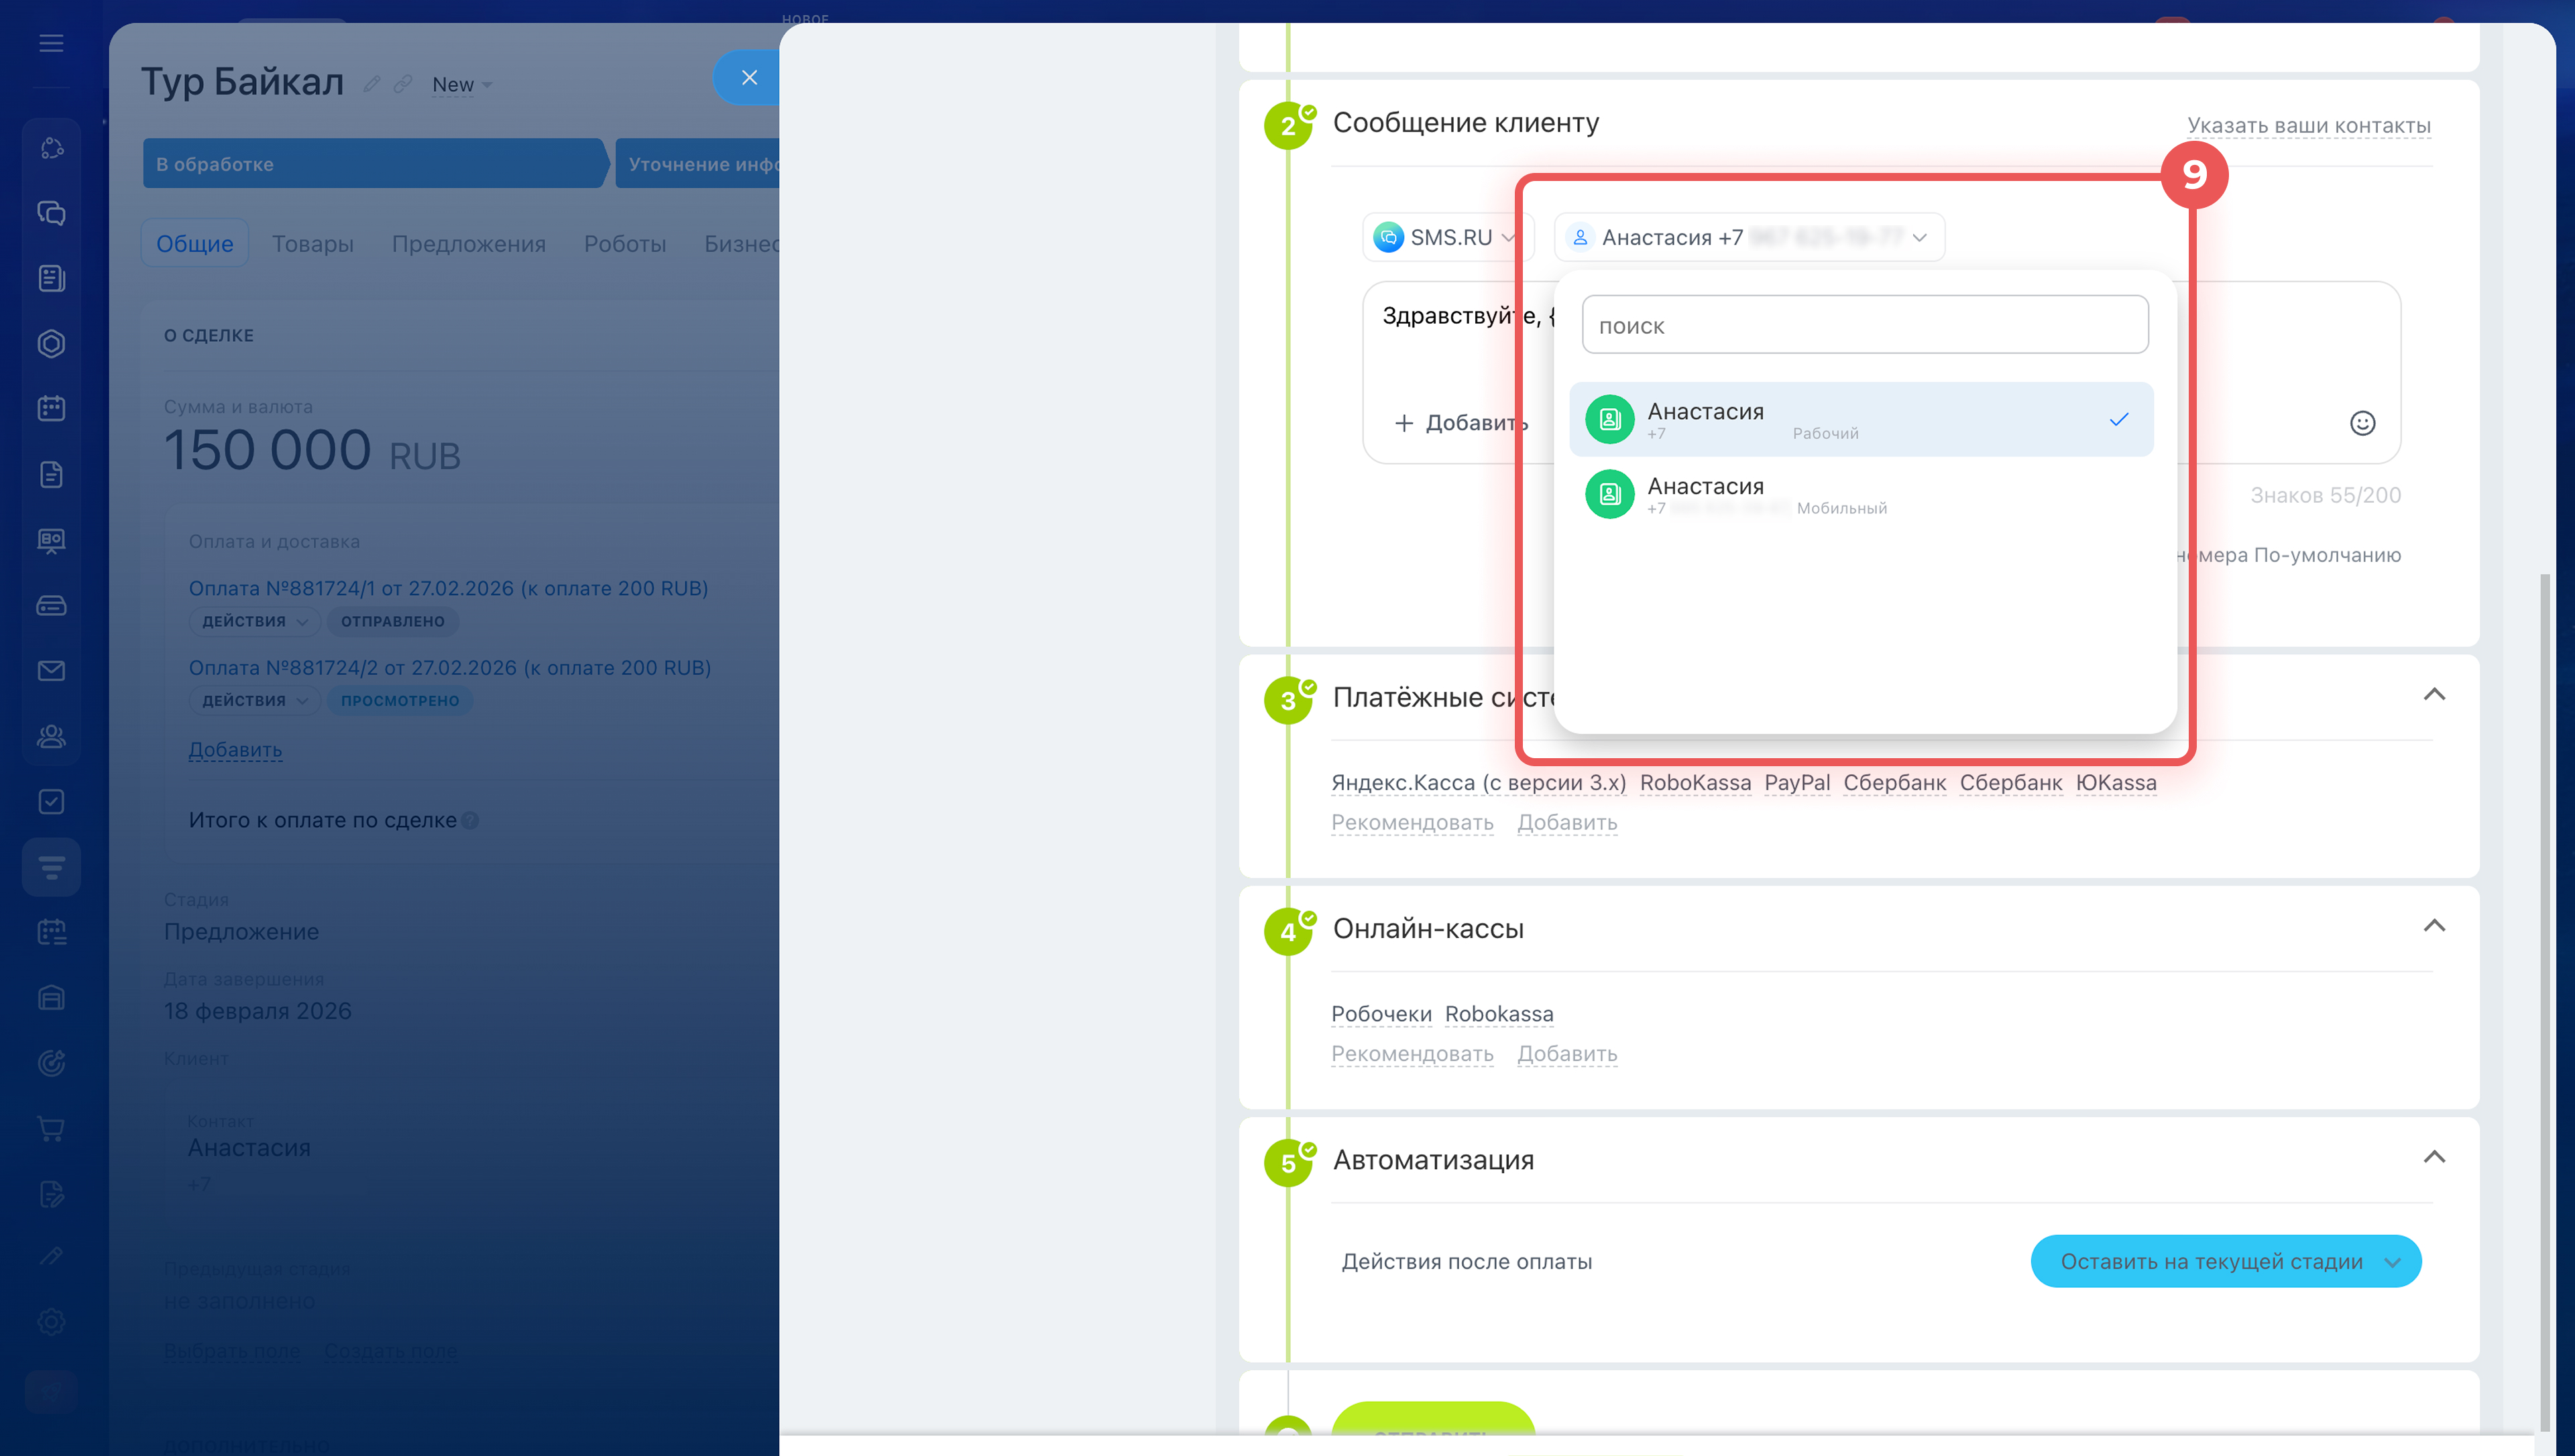Screen dimensions: 2575x1456
Task: Close the slider with blue X button
Action: (x=749, y=77)
